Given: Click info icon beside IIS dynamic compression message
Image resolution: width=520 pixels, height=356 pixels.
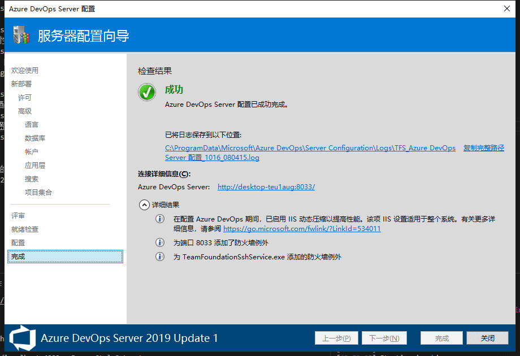Looking at the screenshot, I should (160, 219).
